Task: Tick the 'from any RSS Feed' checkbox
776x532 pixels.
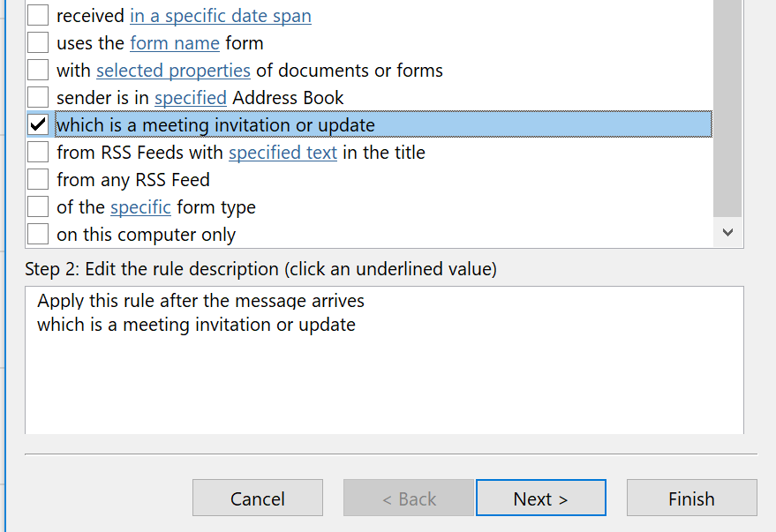Action: (x=38, y=179)
